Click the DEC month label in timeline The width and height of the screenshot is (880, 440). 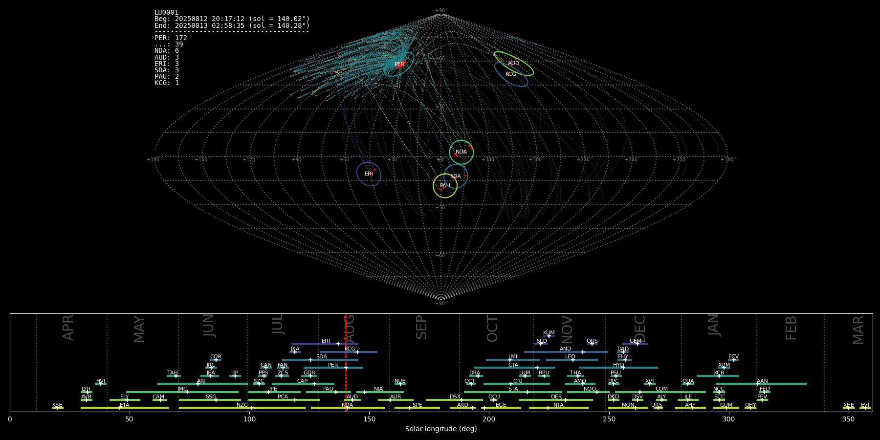coord(640,329)
